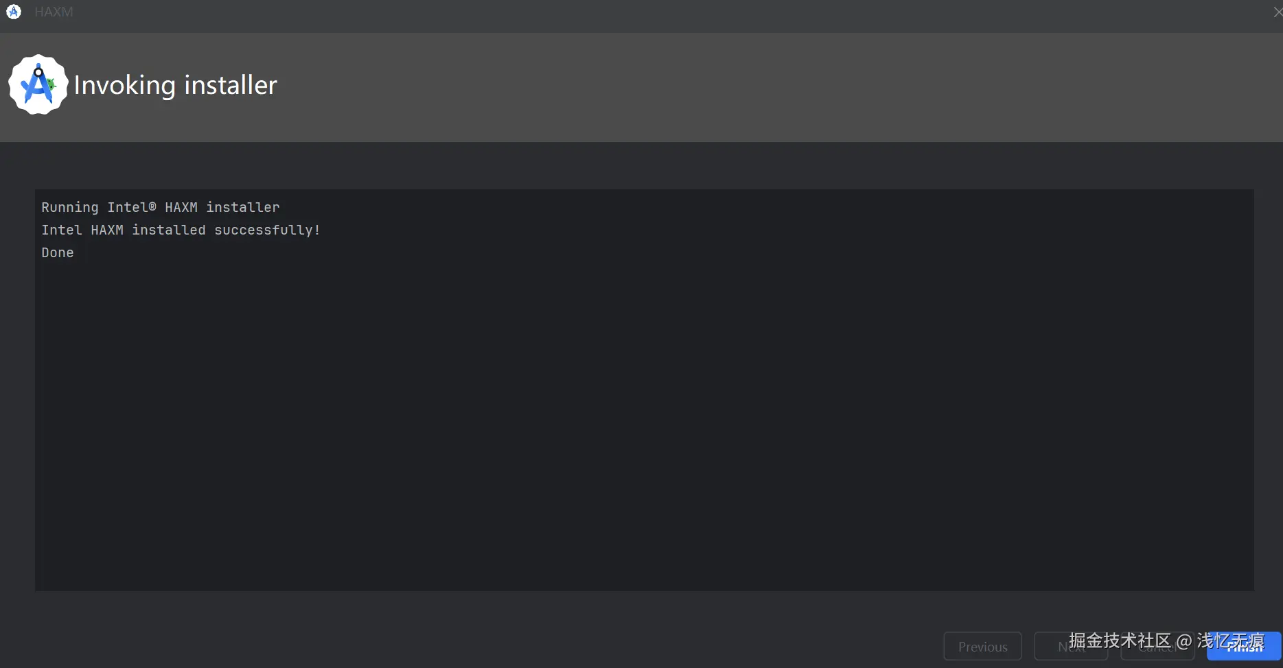Screen dimensions: 1283x668
Task: Click the Invoking installer heading
Action: coord(175,85)
